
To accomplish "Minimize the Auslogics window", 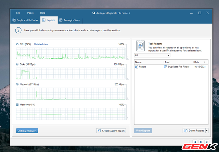I will pos(192,13).
